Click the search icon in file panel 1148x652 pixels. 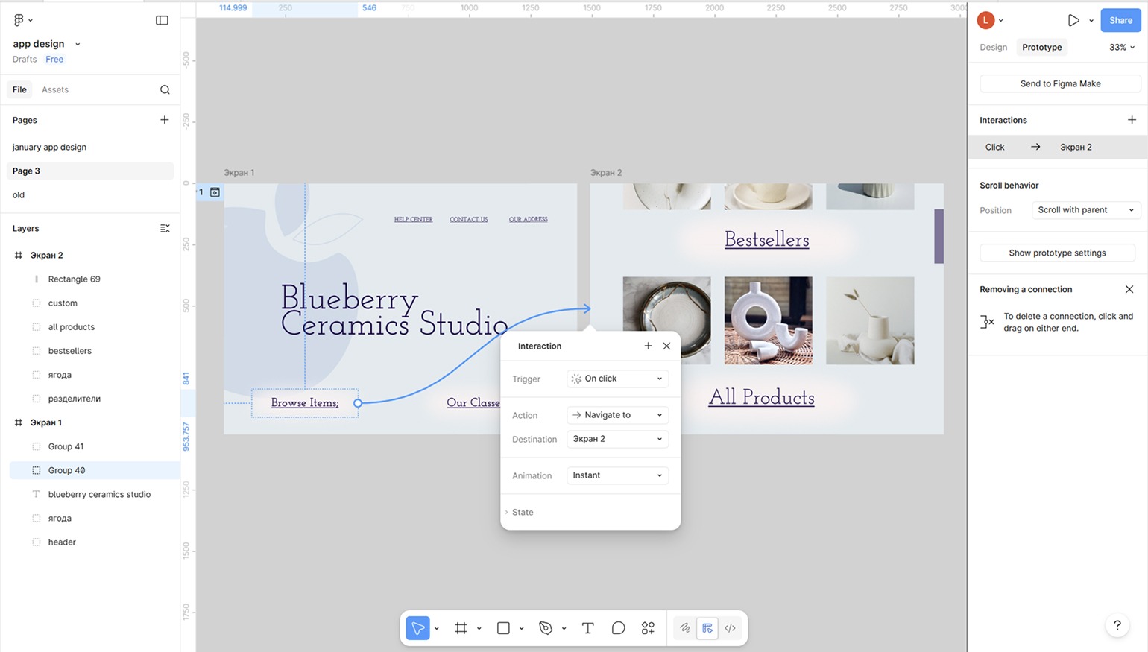165,90
